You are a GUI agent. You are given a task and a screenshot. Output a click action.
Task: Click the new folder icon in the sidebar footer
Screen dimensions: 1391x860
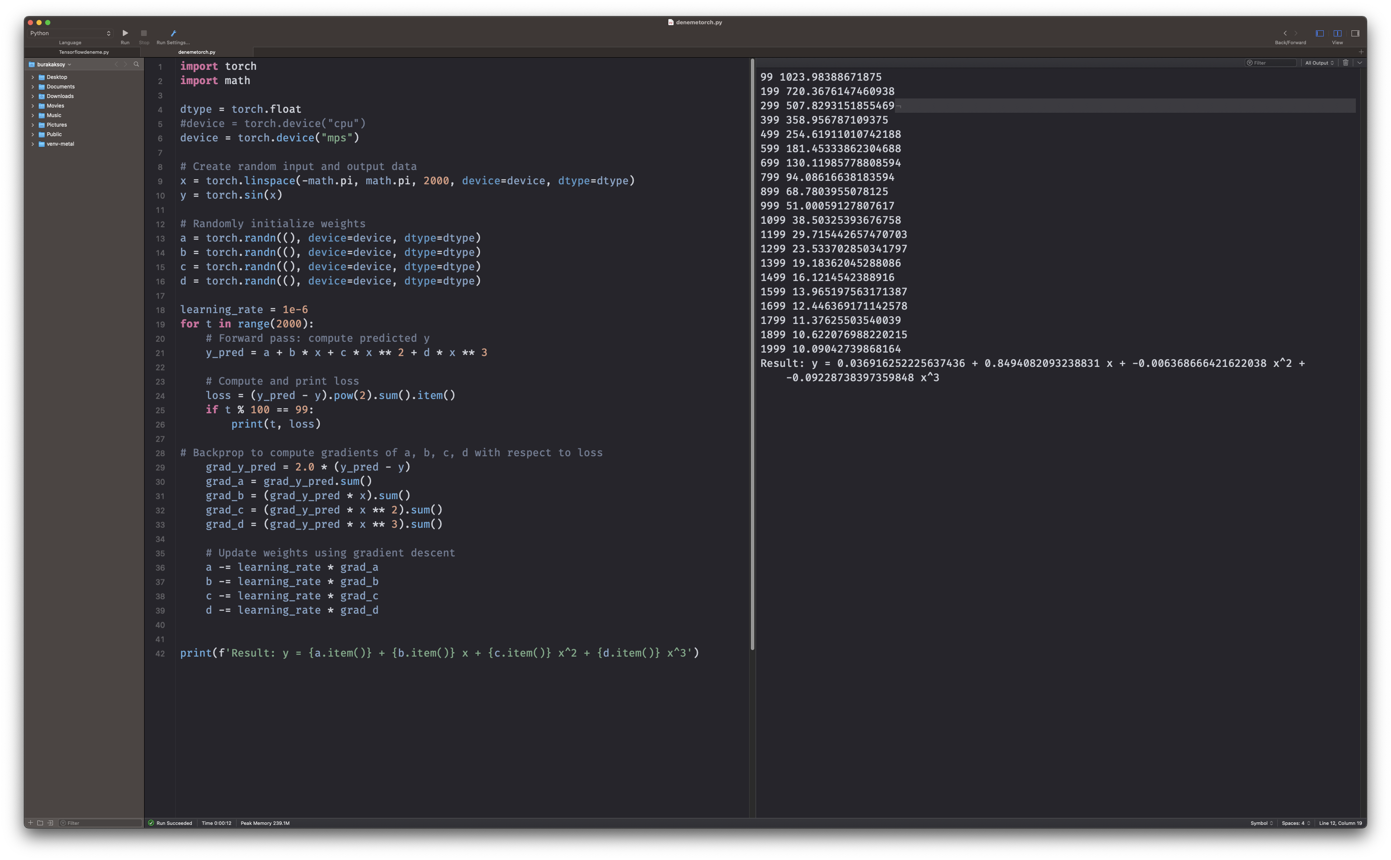40,823
